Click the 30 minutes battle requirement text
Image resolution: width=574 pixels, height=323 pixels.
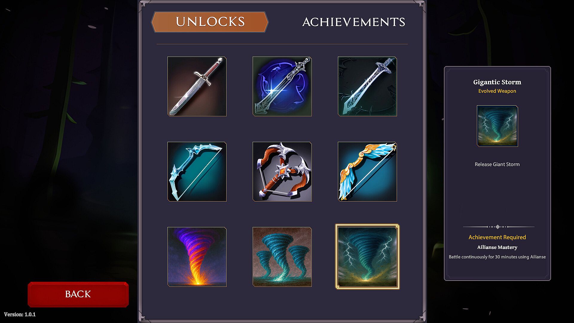click(x=497, y=257)
